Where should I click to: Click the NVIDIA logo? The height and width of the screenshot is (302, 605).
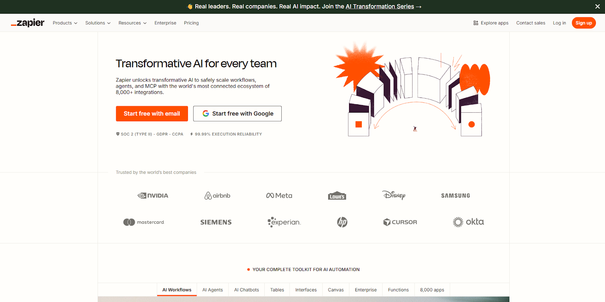(x=153, y=195)
